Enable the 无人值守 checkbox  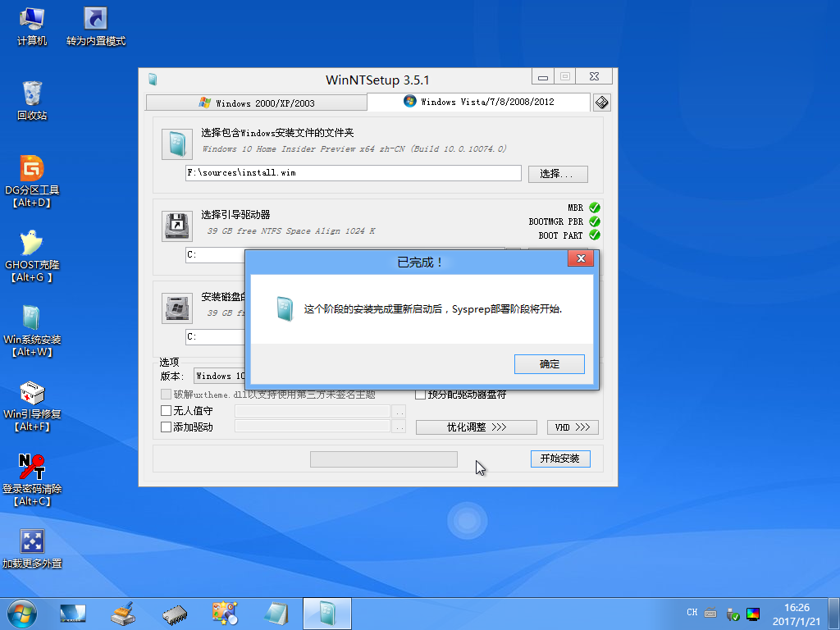[x=166, y=411]
